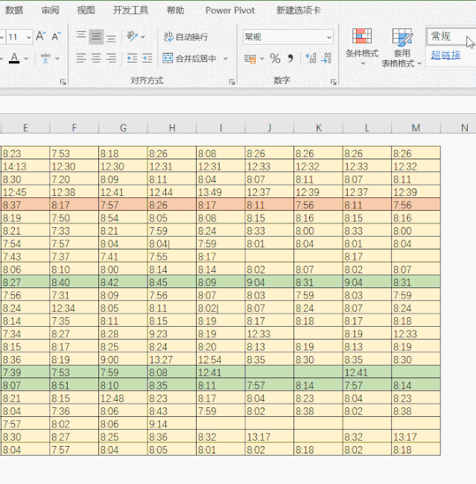Apply percent style
This screenshot has width=476, height=484.
(275, 58)
